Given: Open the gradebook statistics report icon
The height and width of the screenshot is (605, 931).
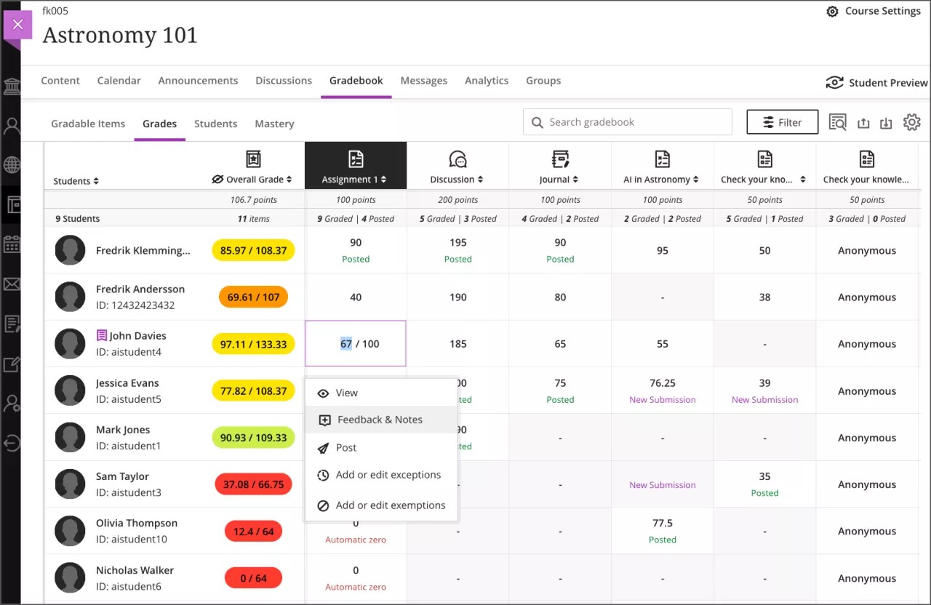Looking at the screenshot, I should pos(837,123).
